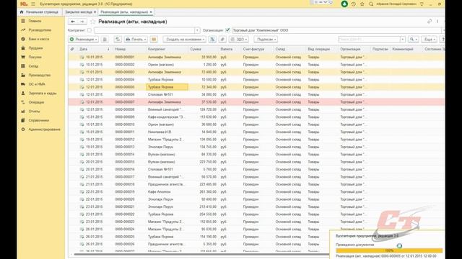Screen dimensions: 462x259
Task: Close the Реализация (акты, накладные) tab
Action: pos(151,12)
